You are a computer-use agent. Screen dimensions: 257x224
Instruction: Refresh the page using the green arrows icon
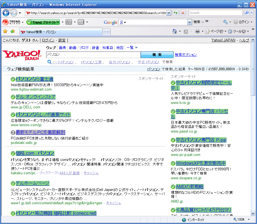[176, 13]
